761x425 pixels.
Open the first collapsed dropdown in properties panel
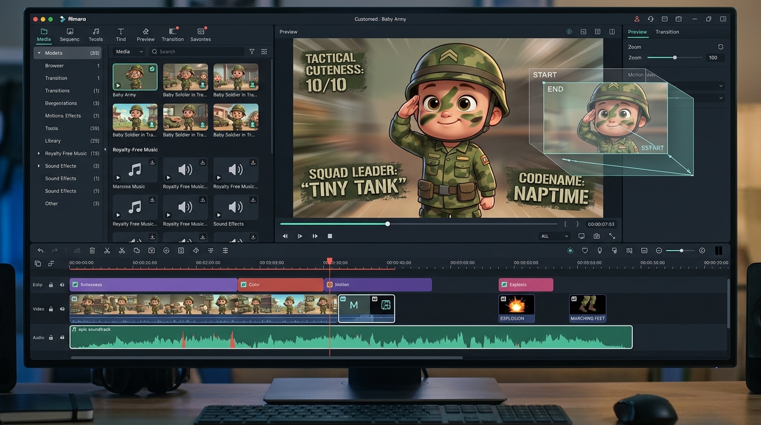(721, 86)
